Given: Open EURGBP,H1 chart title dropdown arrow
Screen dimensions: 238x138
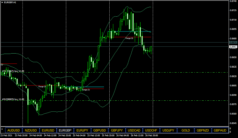Looking at the screenshot, I should pos(2,3).
